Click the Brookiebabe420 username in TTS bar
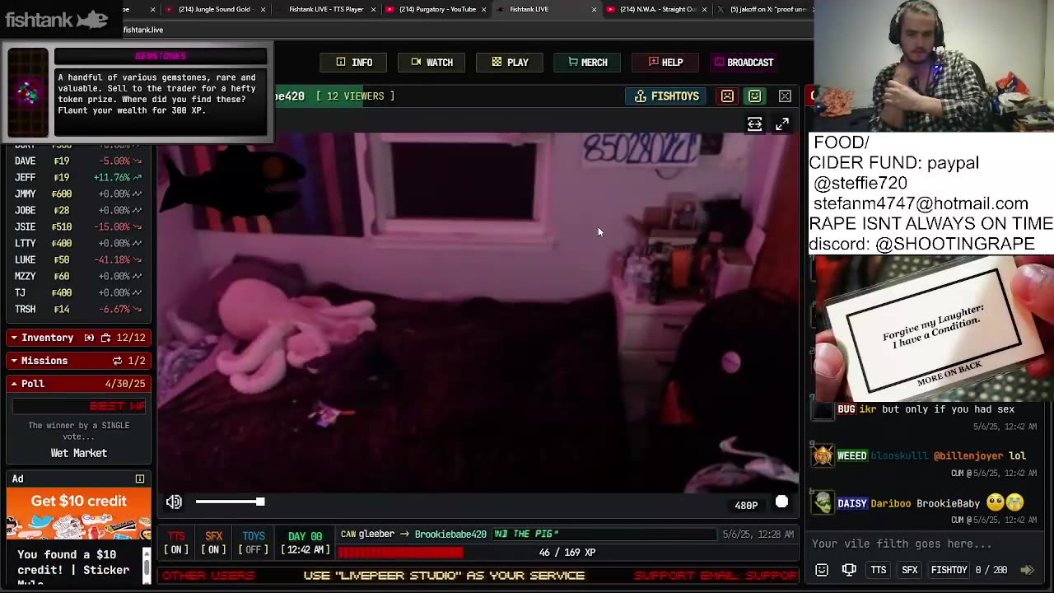The width and height of the screenshot is (1054, 593). (450, 535)
